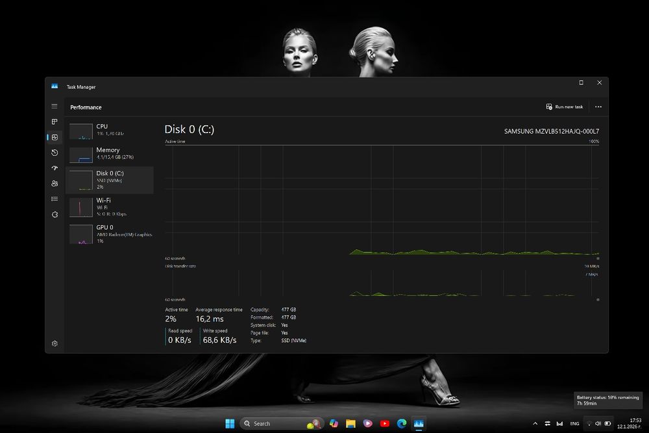Open Copilot from the taskbar
The width and height of the screenshot is (649, 433).
point(334,423)
